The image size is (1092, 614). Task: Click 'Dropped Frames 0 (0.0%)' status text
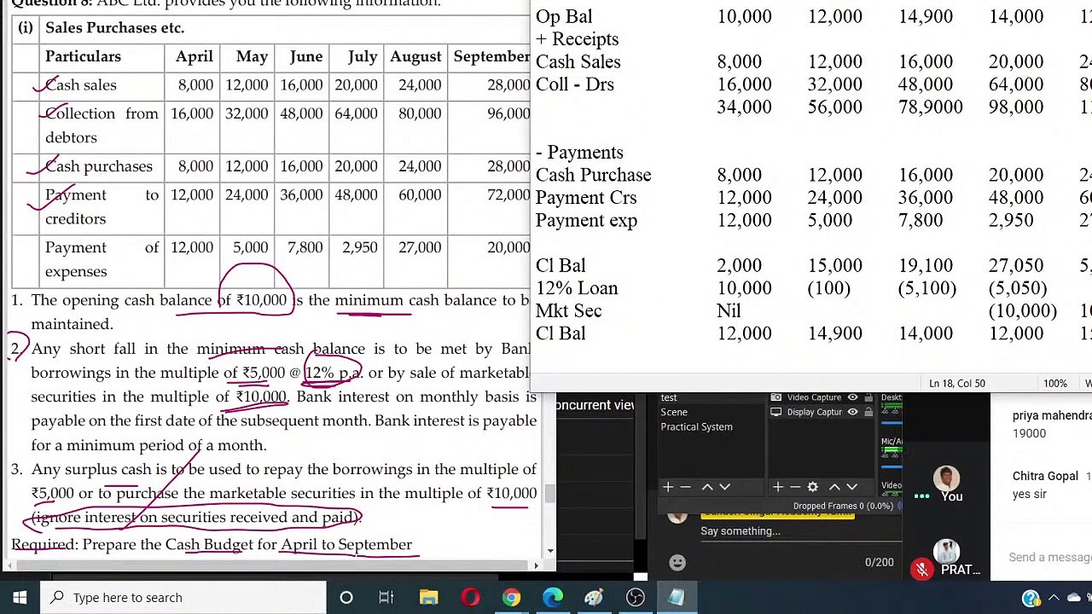coord(843,506)
